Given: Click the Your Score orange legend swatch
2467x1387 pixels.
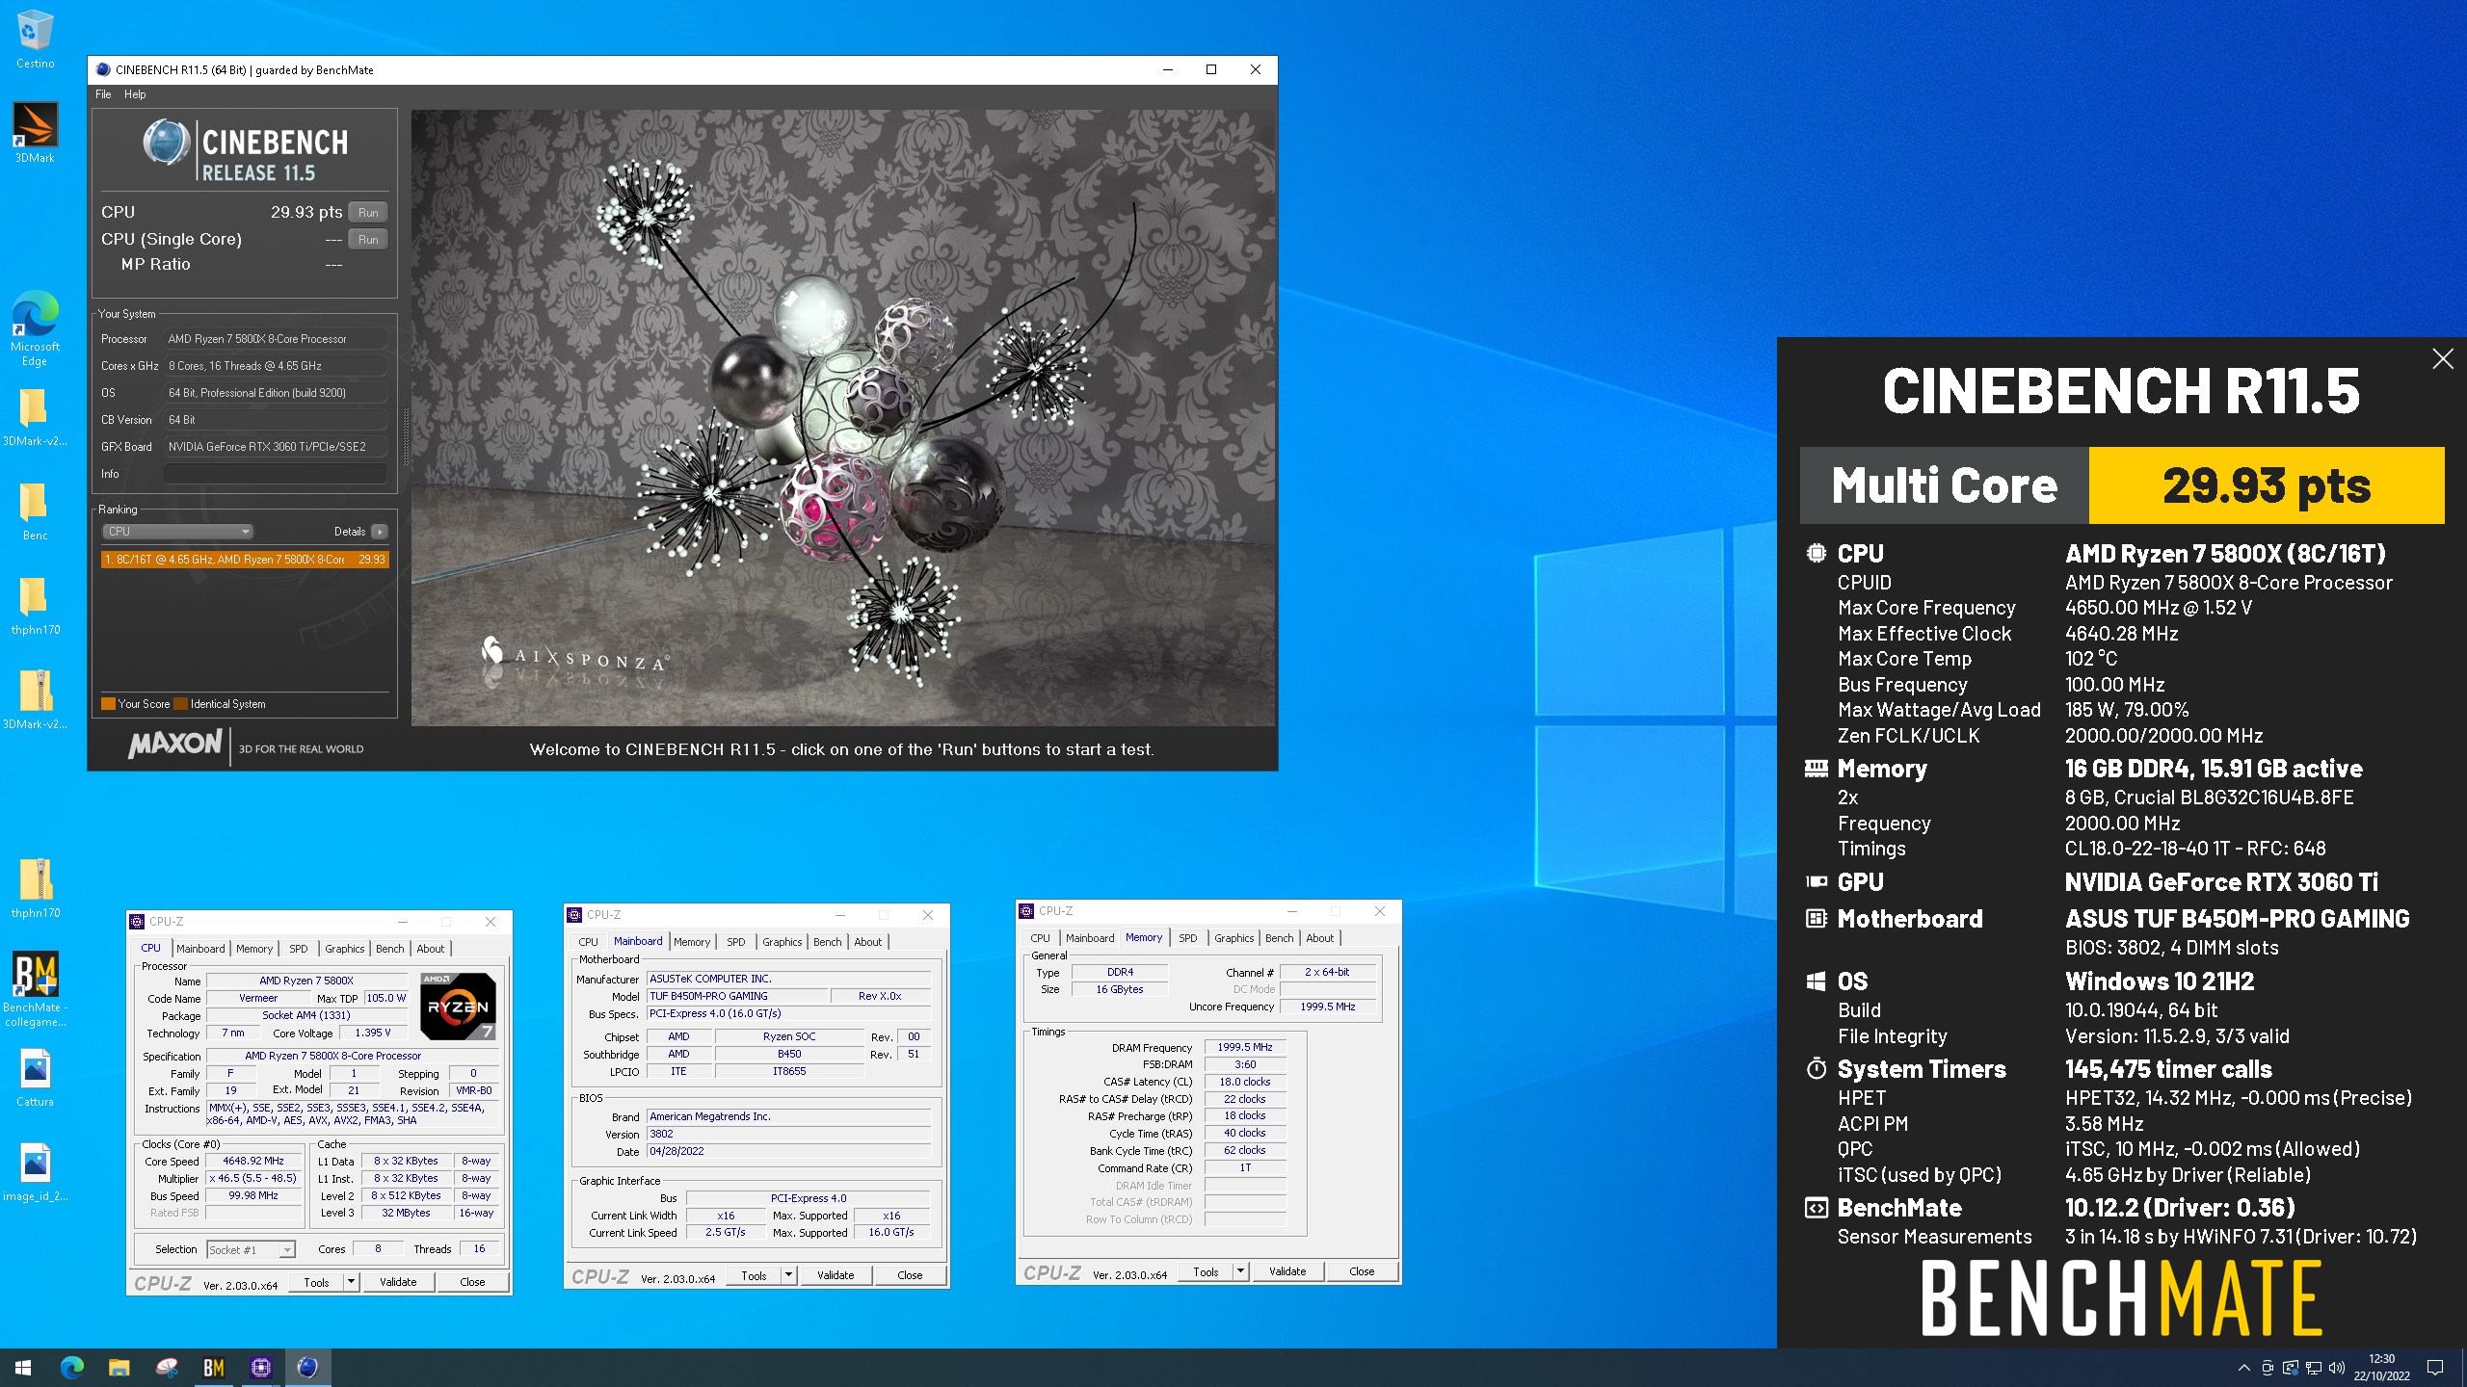Looking at the screenshot, I should (x=109, y=704).
